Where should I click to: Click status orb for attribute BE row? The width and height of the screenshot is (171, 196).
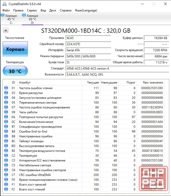click(x=6, y=151)
